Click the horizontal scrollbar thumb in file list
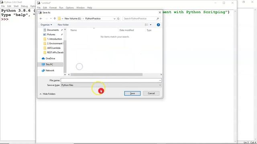 pos(106,74)
